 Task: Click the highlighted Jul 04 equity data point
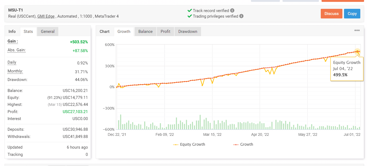coord(357,52)
